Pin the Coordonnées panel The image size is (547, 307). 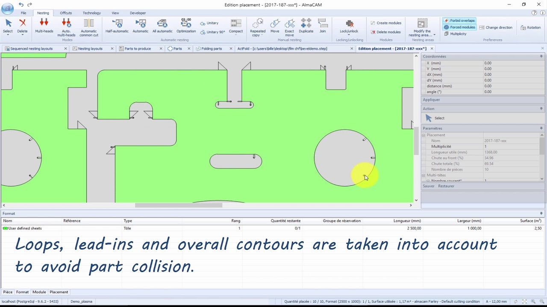[x=541, y=56]
